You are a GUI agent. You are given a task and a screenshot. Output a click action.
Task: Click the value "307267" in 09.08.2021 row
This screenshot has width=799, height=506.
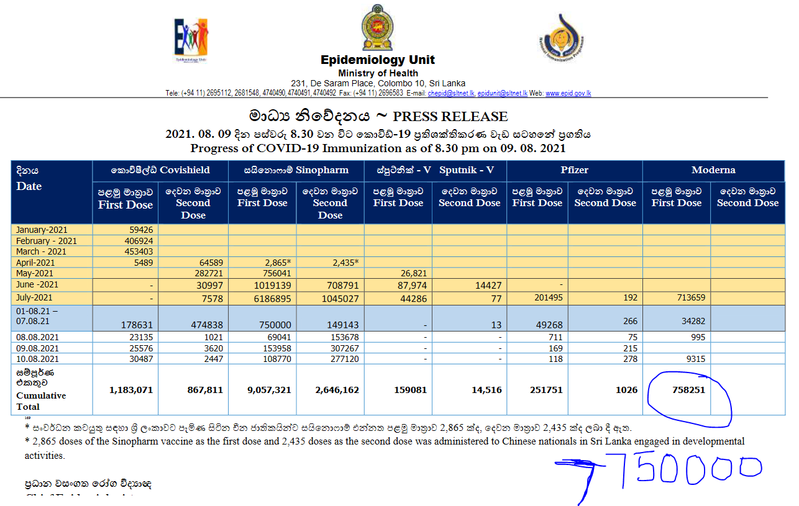(x=345, y=348)
